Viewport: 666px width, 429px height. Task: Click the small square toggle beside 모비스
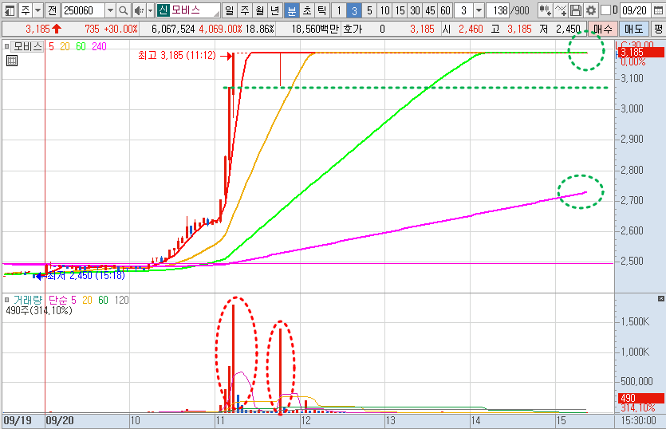pos(7,46)
